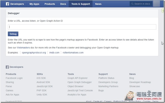
Task: Open the Blog footer link
Action: [x=131, y=78]
